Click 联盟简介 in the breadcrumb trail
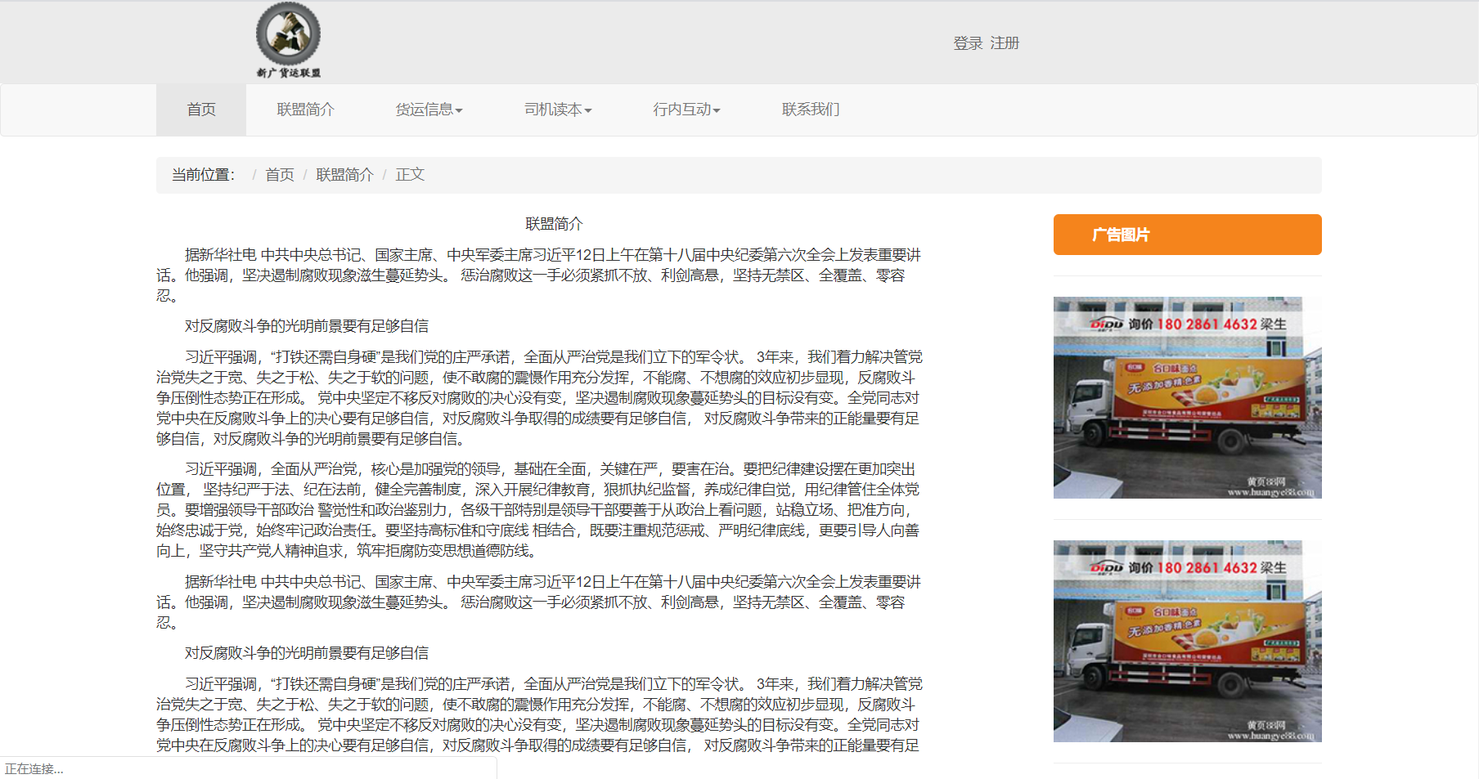The height and width of the screenshot is (779, 1479). pos(344,175)
